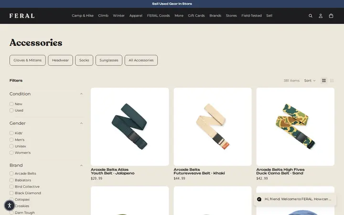Open the Sell nav item

coord(269,16)
